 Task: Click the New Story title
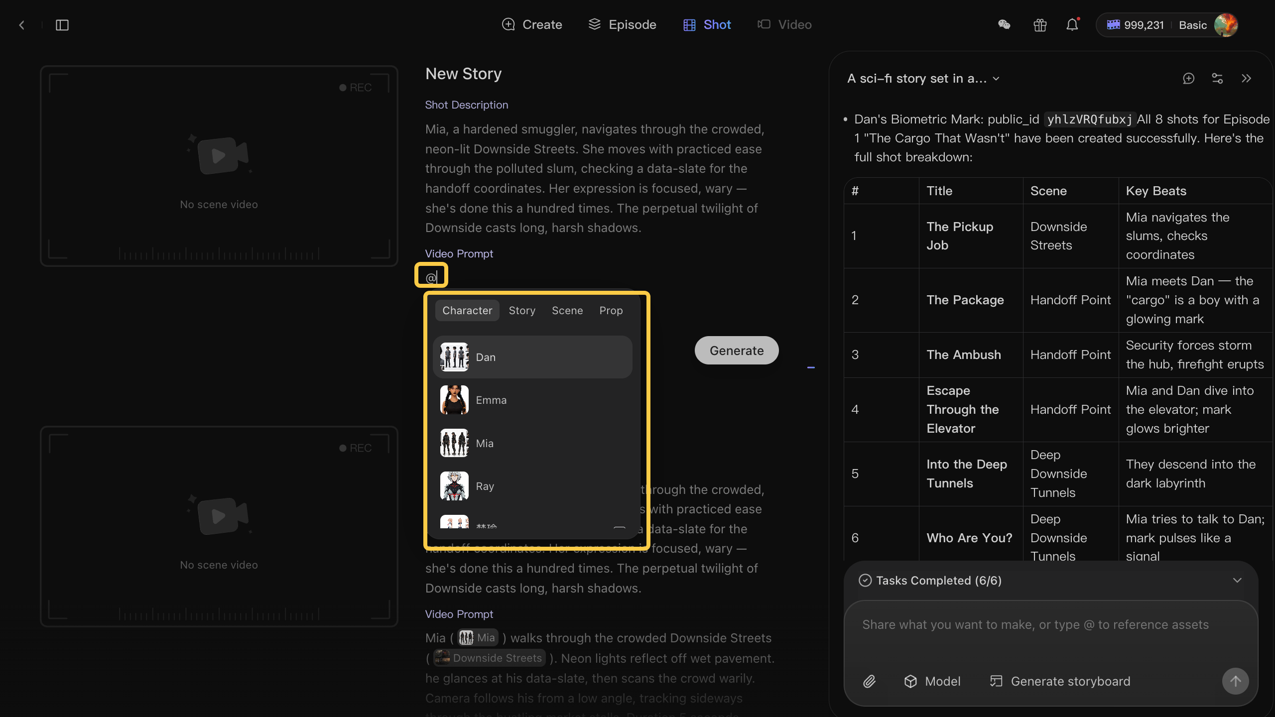(x=463, y=74)
